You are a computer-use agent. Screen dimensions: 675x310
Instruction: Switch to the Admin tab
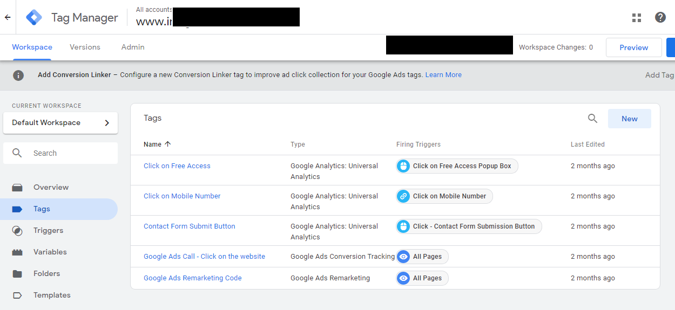133,47
